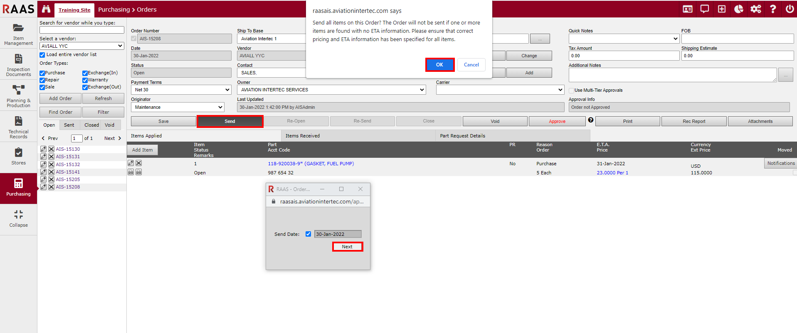The image size is (797, 333).
Task: Open the Stores module
Action: [x=18, y=157]
